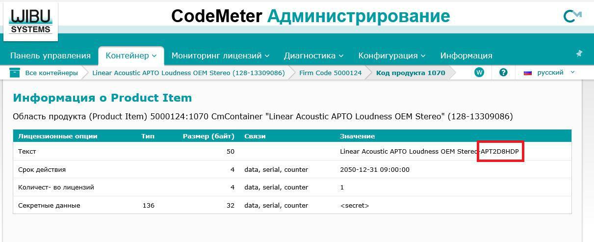This screenshot has height=242, width=594.
Task: Go to Firm Code 5000124 breadcrumb
Action: tap(330, 73)
